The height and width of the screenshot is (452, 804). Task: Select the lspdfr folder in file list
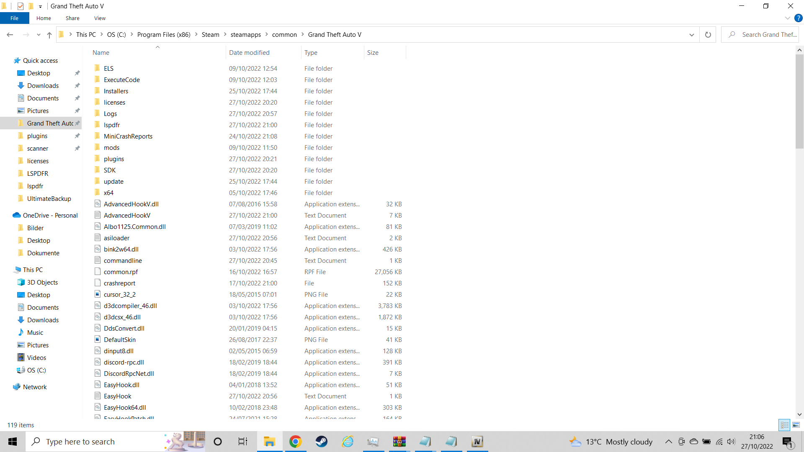coord(112,125)
